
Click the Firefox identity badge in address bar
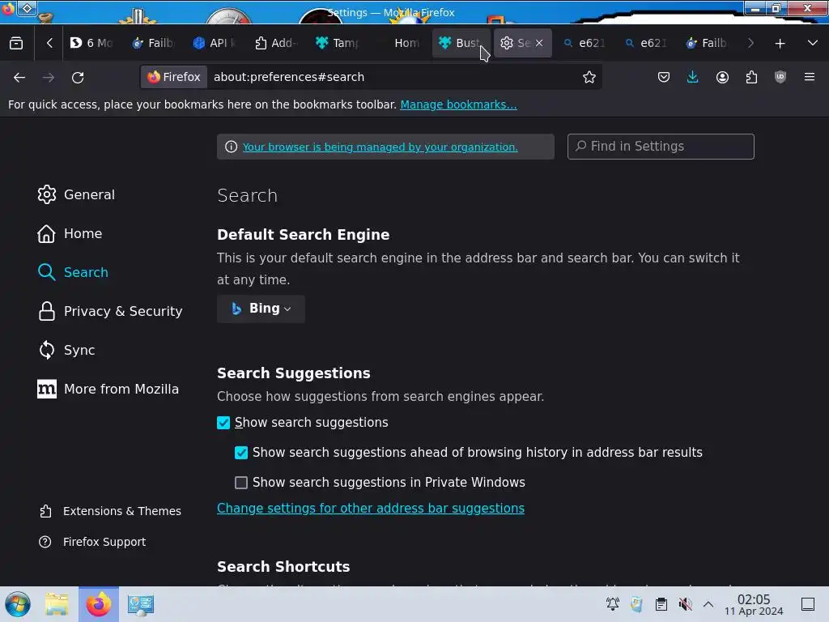(174, 77)
